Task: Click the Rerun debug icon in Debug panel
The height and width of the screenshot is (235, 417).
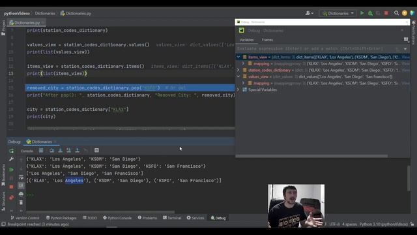Action: (12, 151)
